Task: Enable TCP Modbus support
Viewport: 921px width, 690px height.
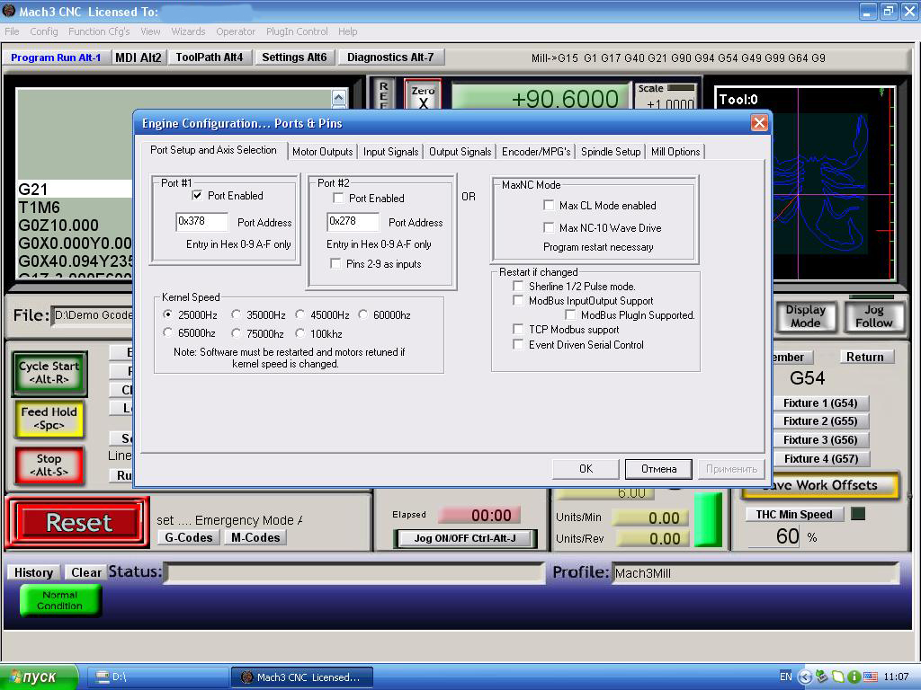Action: [518, 329]
